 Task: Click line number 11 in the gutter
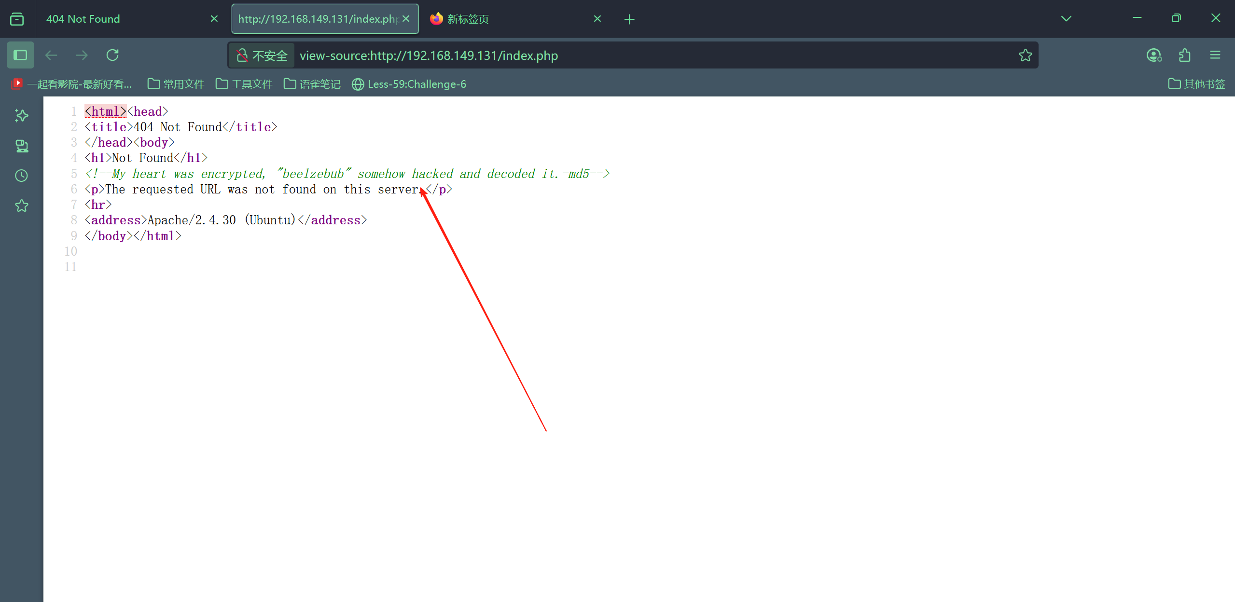point(71,267)
